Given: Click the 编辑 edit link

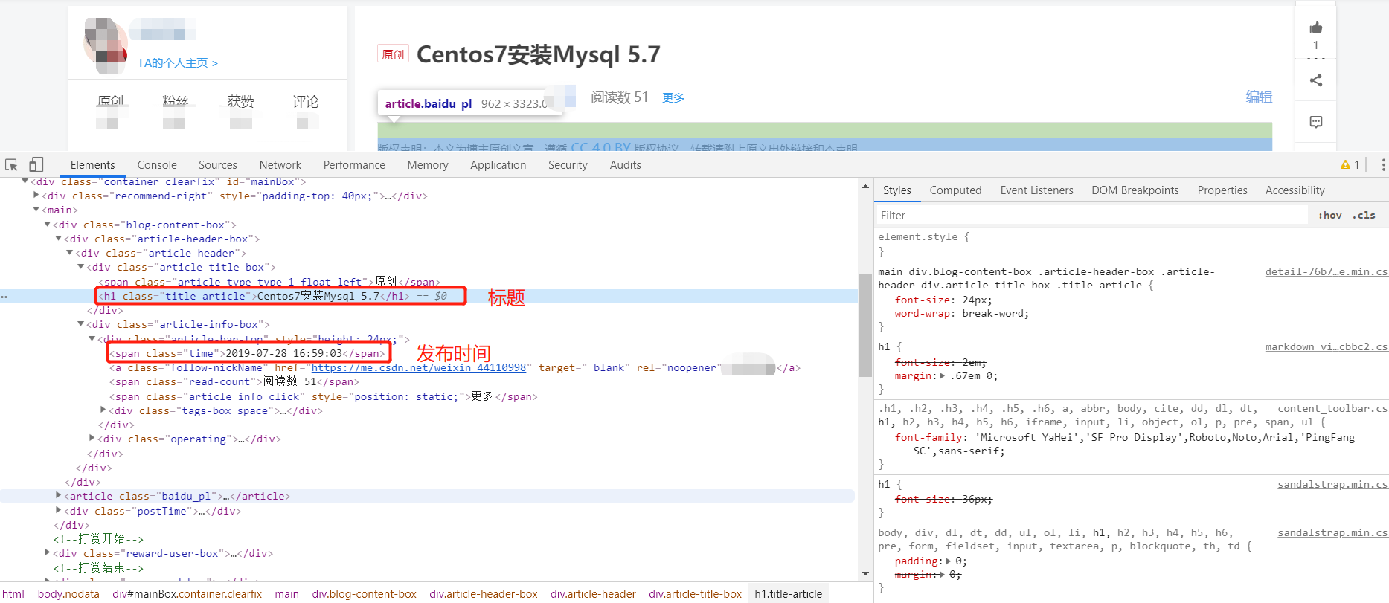Looking at the screenshot, I should tap(1259, 97).
